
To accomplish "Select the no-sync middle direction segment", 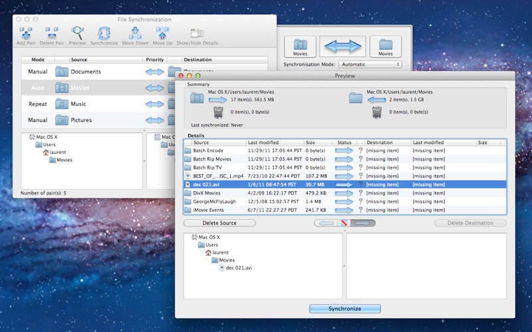I will 344,223.
